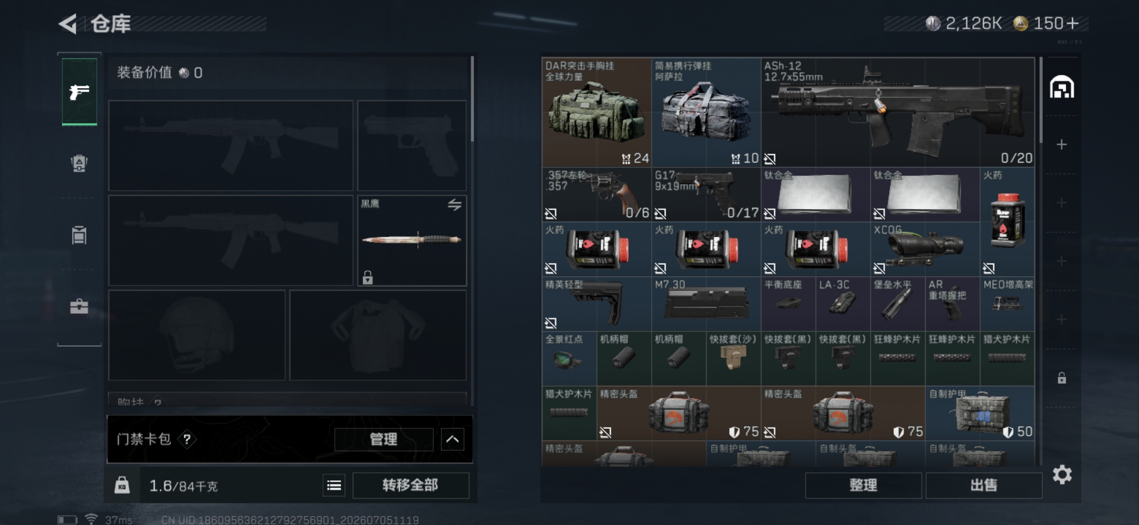Select the 快拔套(沙) magazine pull item

click(x=733, y=359)
